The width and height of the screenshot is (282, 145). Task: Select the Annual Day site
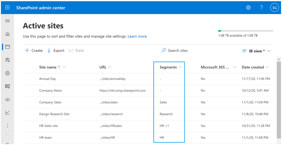click(47, 79)
